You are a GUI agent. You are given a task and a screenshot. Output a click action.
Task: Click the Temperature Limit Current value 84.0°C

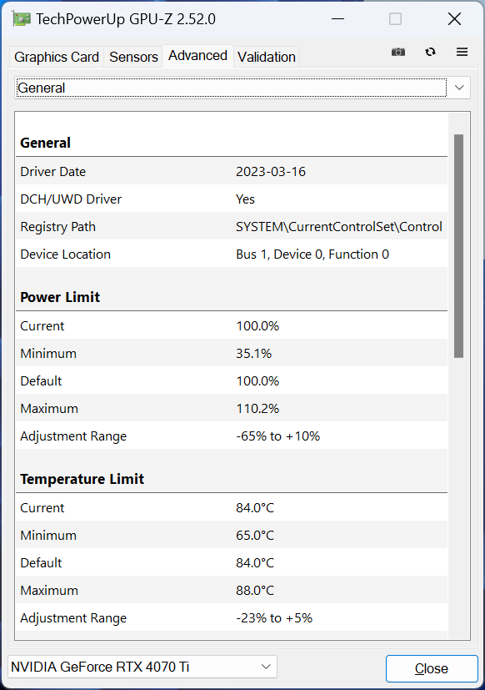[255, 508]
